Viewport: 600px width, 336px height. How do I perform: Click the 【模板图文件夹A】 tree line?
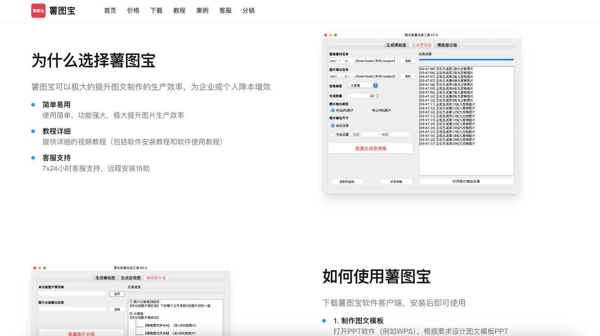pos(166,326)
